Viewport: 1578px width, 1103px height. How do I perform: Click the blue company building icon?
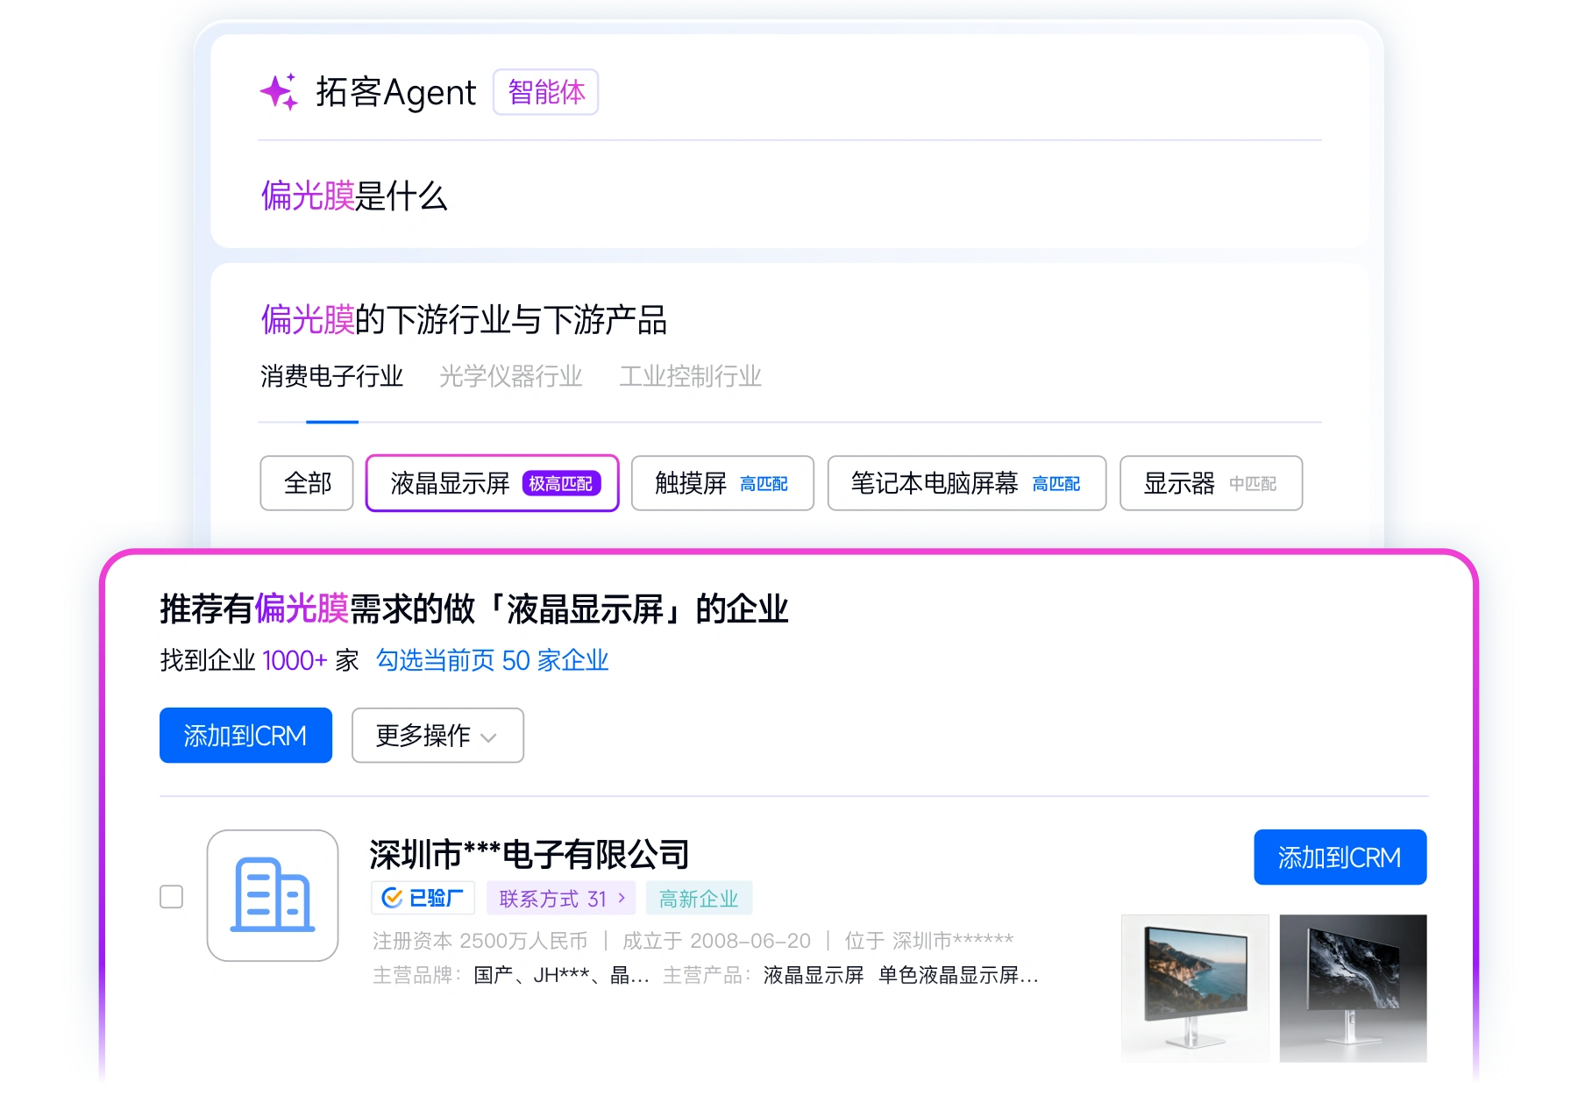pyautogui.click(x=273, y=895)
